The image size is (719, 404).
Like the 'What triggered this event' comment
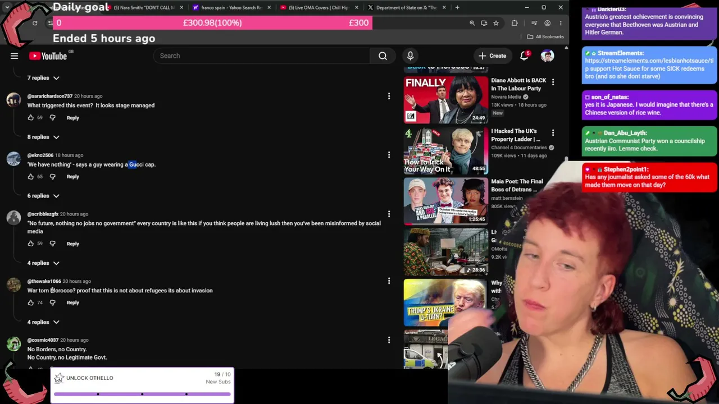click(x=30, y=117)
